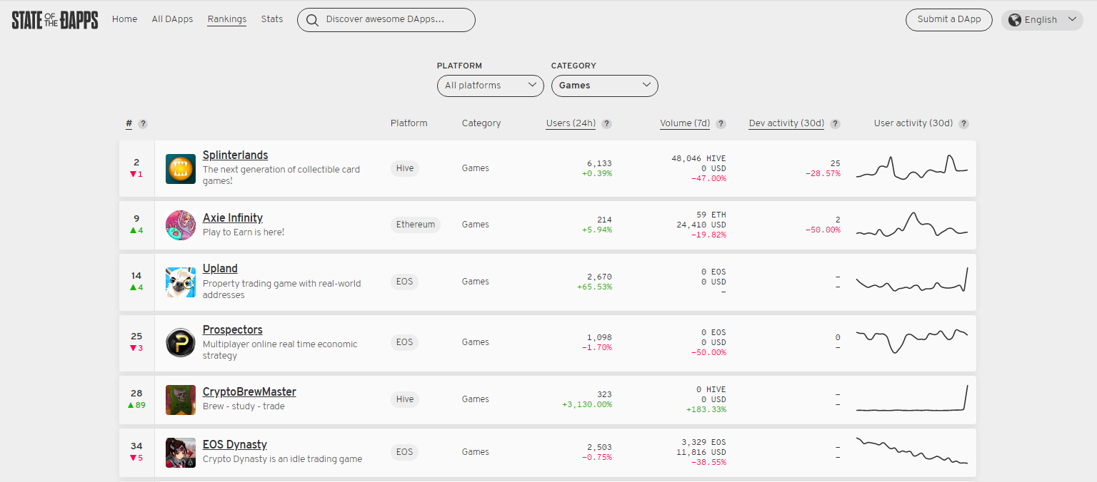
Task: Click the globe language icon
Action: coord(1014,20)
